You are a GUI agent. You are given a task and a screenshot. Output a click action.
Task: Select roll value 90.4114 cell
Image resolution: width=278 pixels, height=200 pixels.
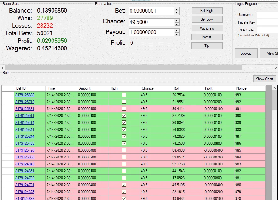coord(187,109)
